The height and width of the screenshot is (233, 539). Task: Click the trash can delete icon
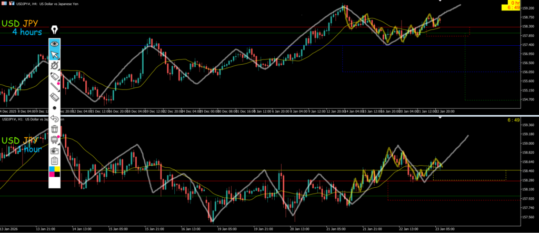click(x=55, y=128)
